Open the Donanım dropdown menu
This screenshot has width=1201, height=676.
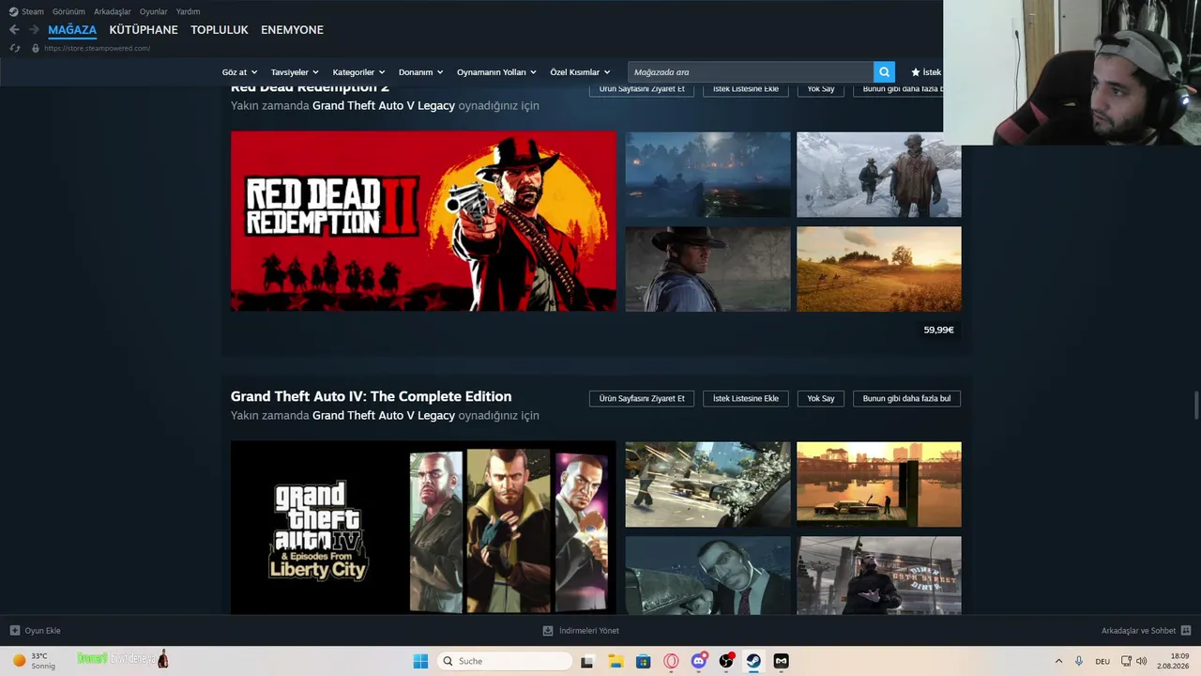tap(420, 72)
